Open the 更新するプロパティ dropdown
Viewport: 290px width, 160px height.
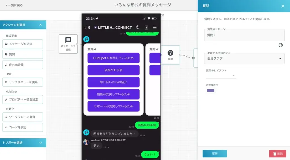pyautogui.click(x=244, y=59)
